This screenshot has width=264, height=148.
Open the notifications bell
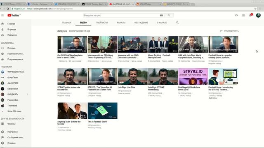[x=250, y=15]
